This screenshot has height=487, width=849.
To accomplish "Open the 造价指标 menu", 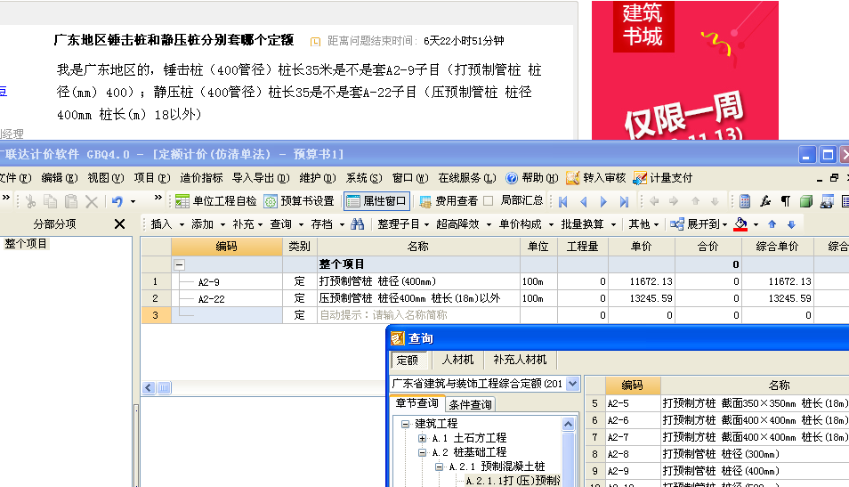I will pyautogui.click(x=201, y=178).
